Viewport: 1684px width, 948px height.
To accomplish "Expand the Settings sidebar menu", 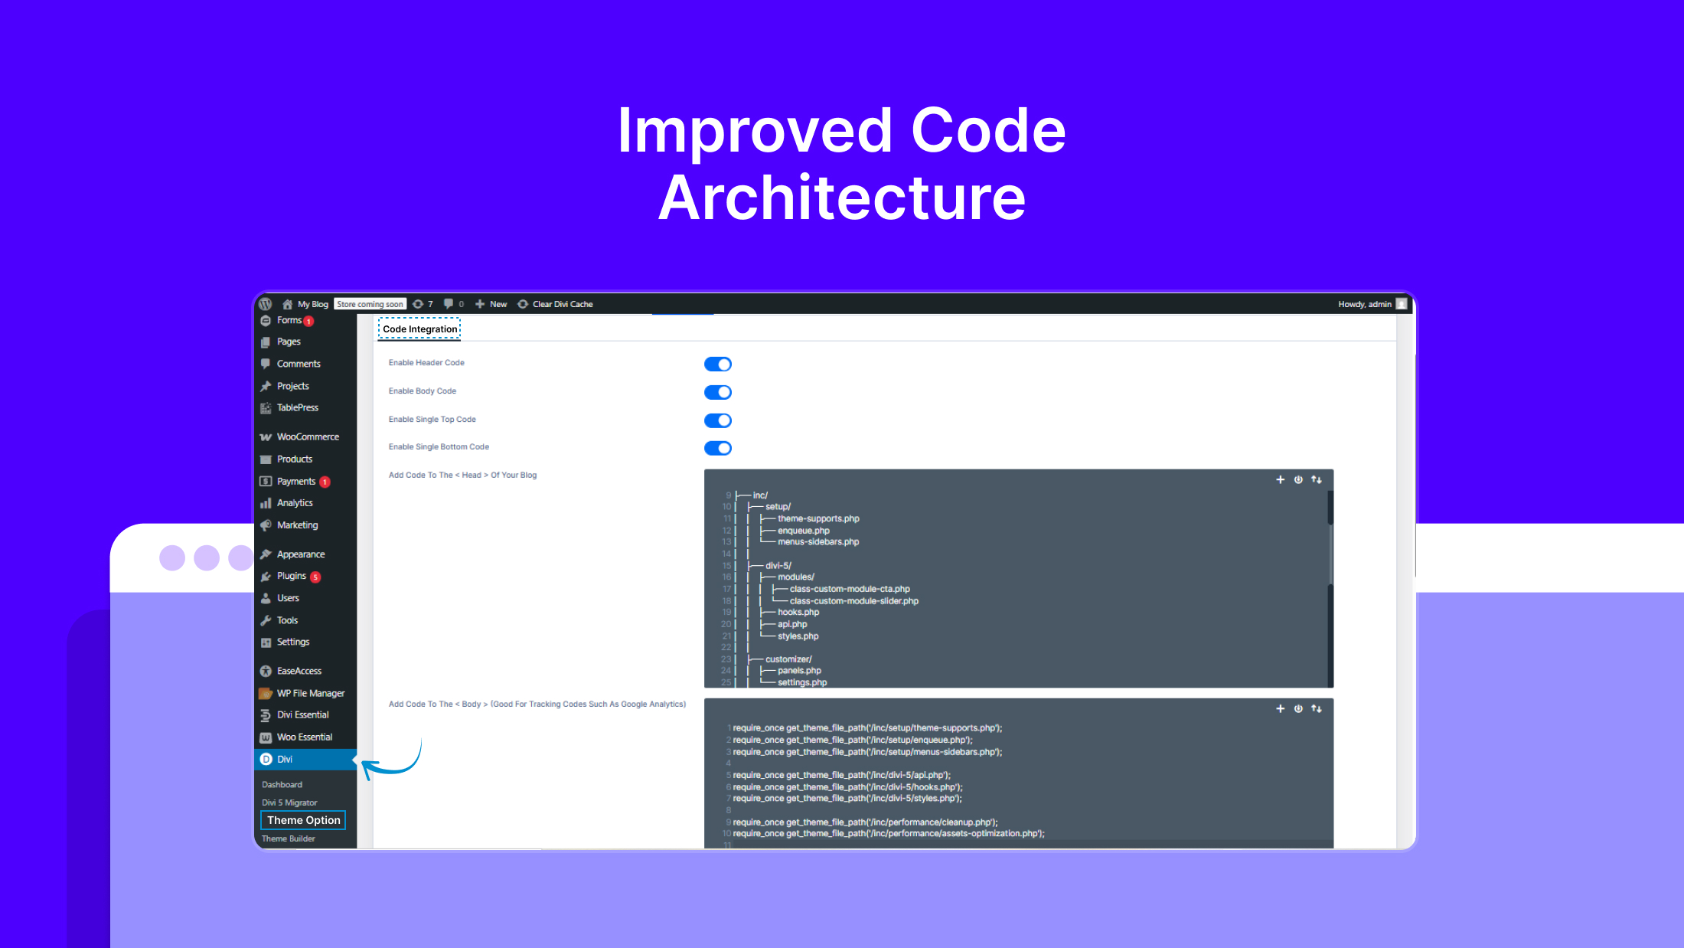I will 292,642.
